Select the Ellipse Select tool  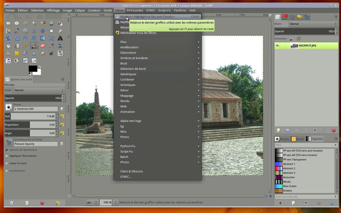tap(17, 23)
